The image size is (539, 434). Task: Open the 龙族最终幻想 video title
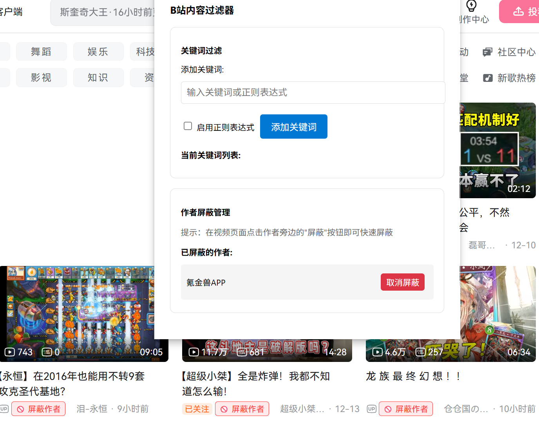pyautogui.click(x=413, y=376)
